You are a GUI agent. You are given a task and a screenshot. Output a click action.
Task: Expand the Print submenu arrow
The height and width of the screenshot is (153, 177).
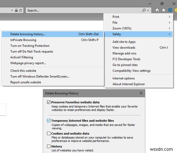pos(170,17)
